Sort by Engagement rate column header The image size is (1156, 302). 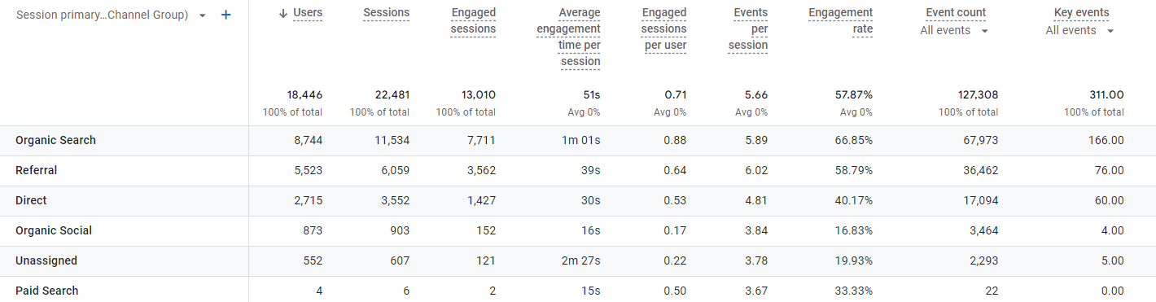click(840, 21)
